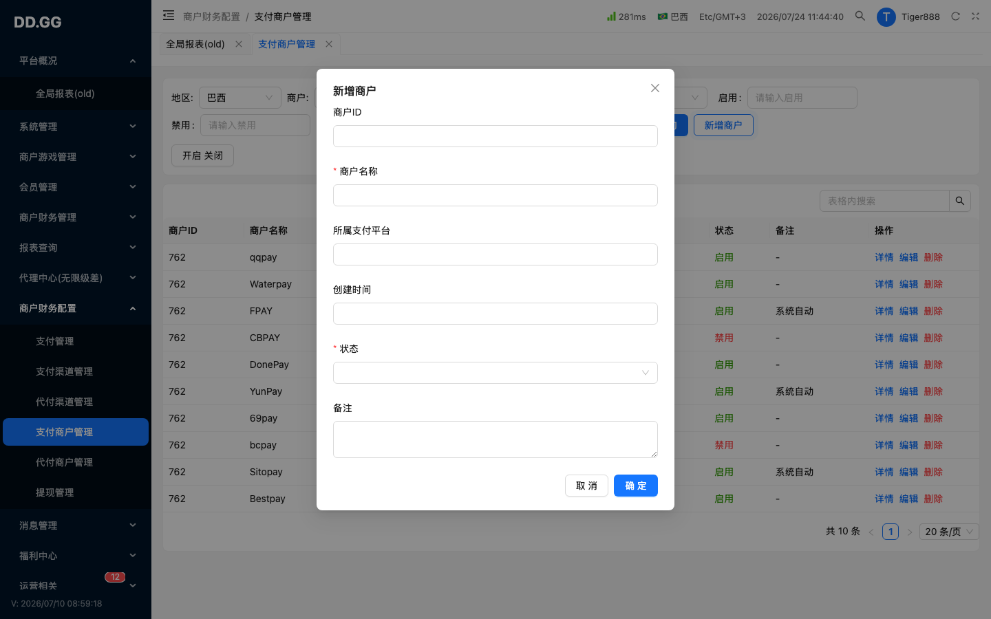The width and height of the screenshot is (991, 619).
Task: Expand the 代理中心(无限级差) section
Action: (76, 278)
